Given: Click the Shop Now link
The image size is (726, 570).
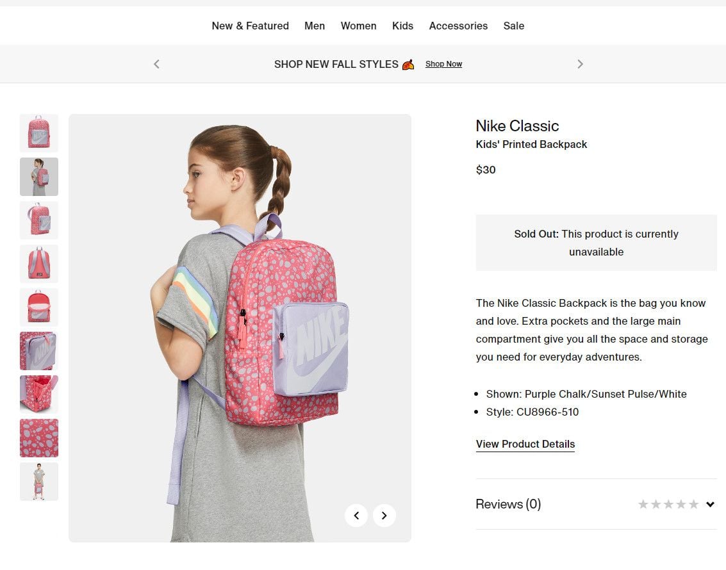Looking at the screenshot, I should coord(443,64).
